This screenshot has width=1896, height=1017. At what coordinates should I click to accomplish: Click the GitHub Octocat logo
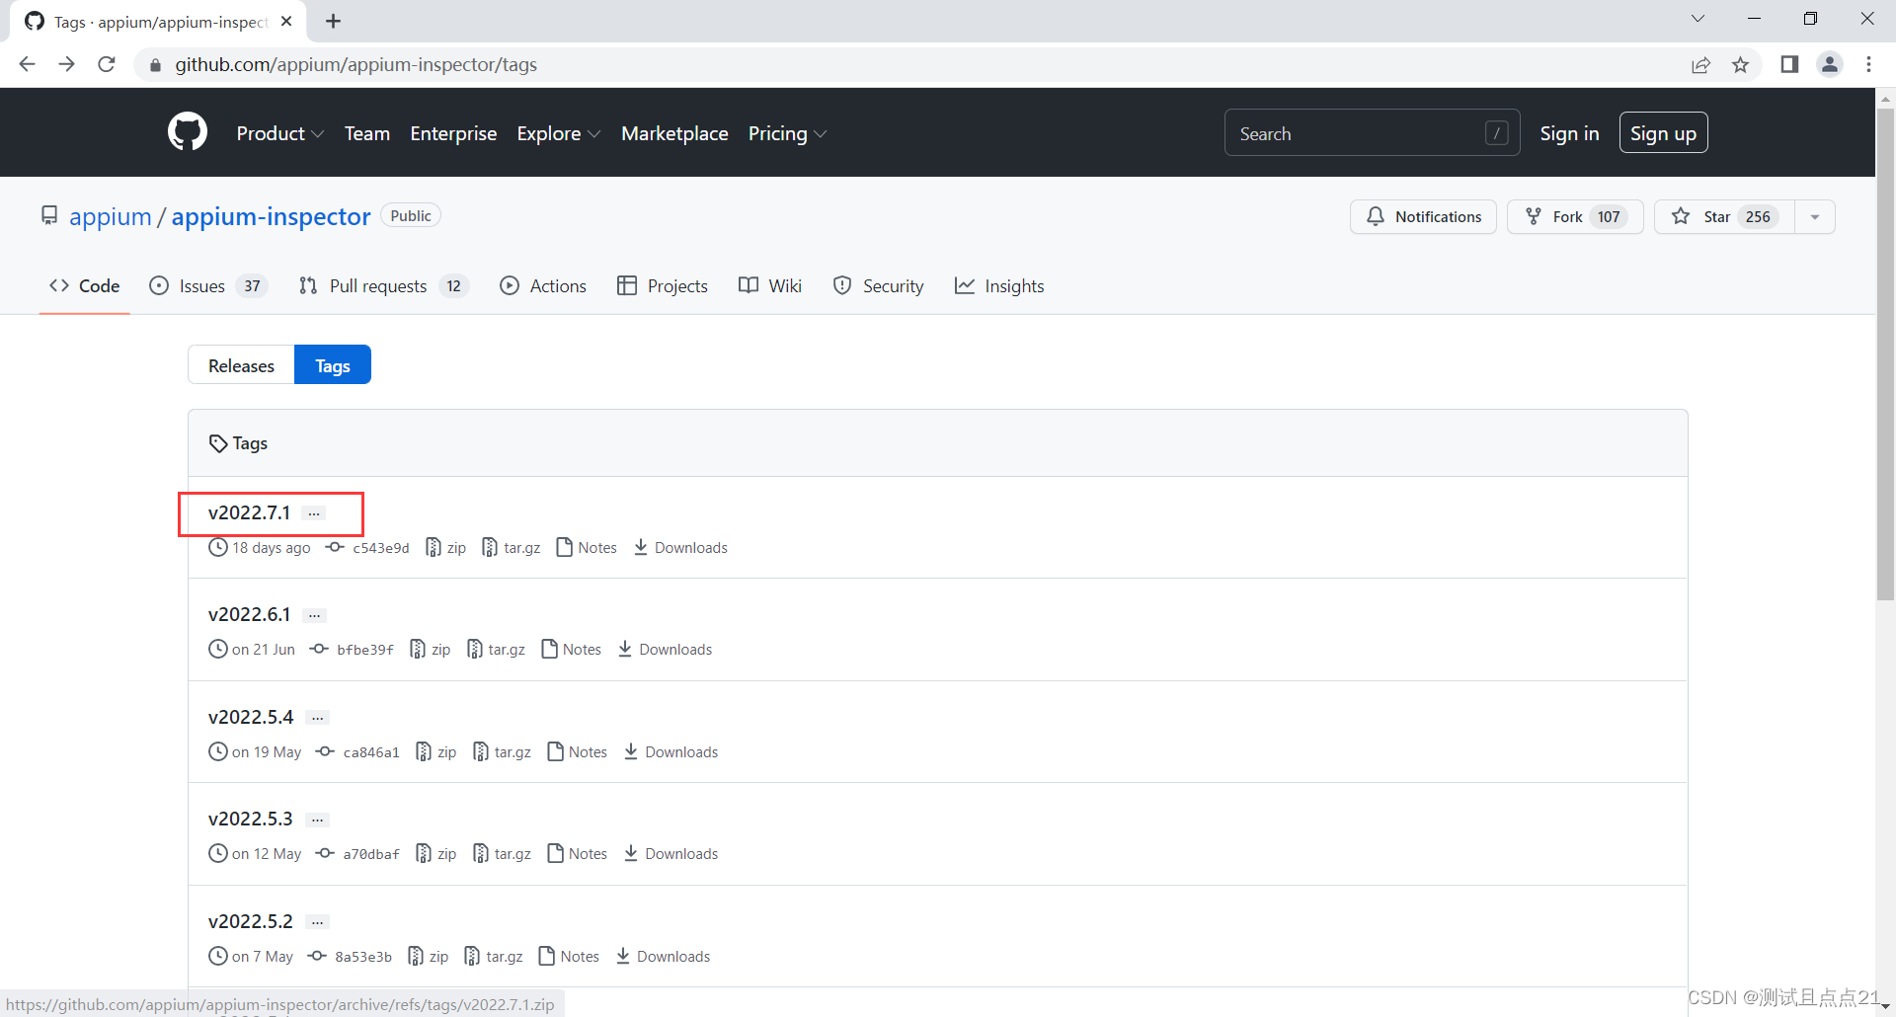[x=188, y=132]
